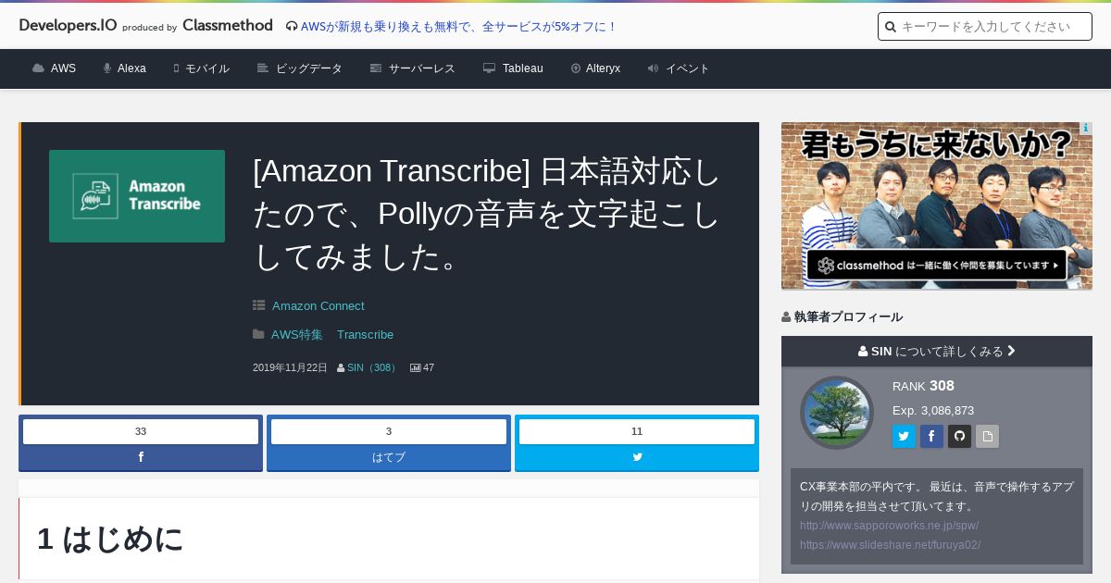Click the Twitter share count 11
The image size is (1111, 583).
pos(637,431)
